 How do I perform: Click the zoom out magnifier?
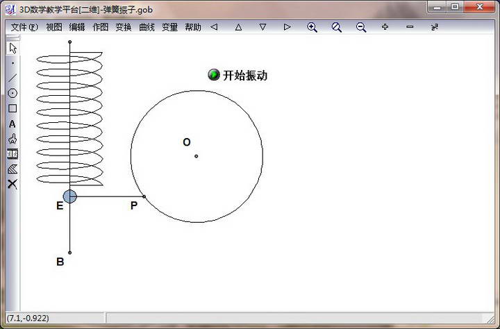click(361, 27)
